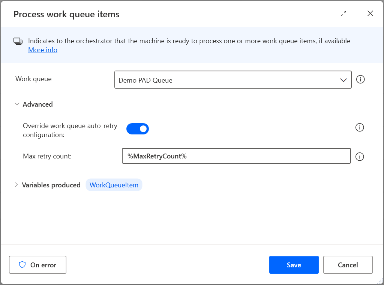The image size is (384, 285).
Task: Disable the Override work queue auto-retry toggle
Action: pyautogui.click(x=138, y=128)
